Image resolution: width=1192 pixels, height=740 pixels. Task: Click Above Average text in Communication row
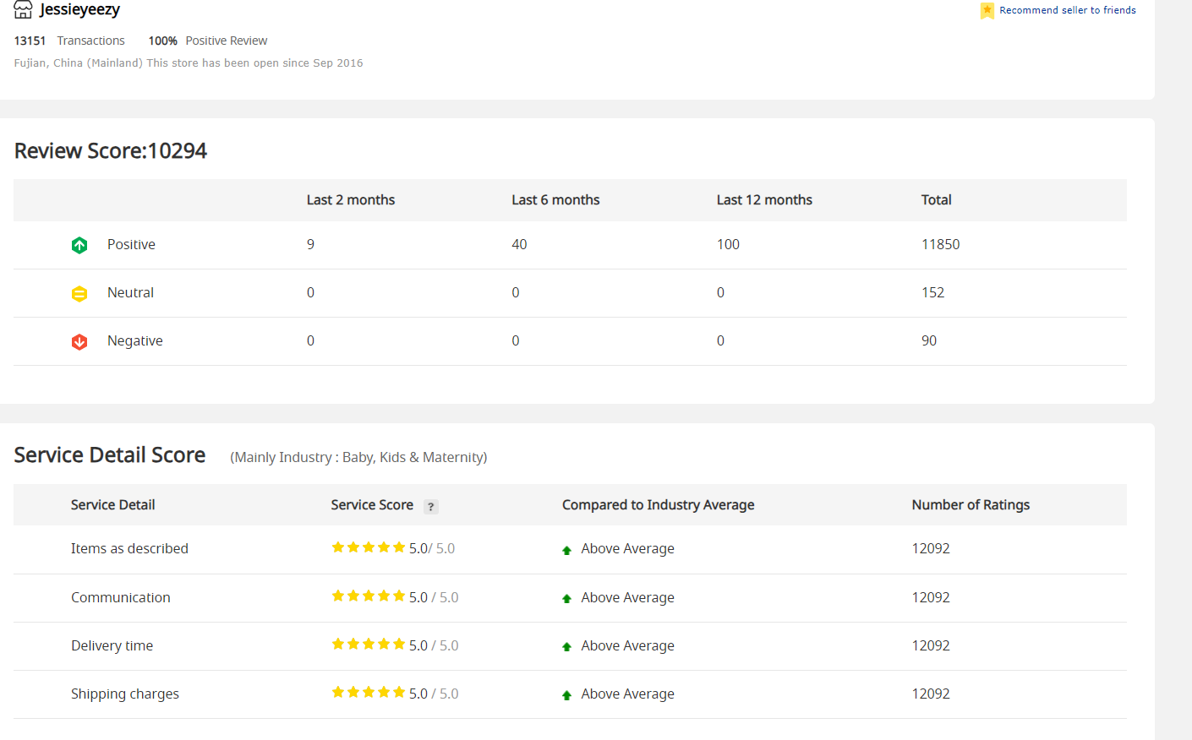(x=628, y=597)
